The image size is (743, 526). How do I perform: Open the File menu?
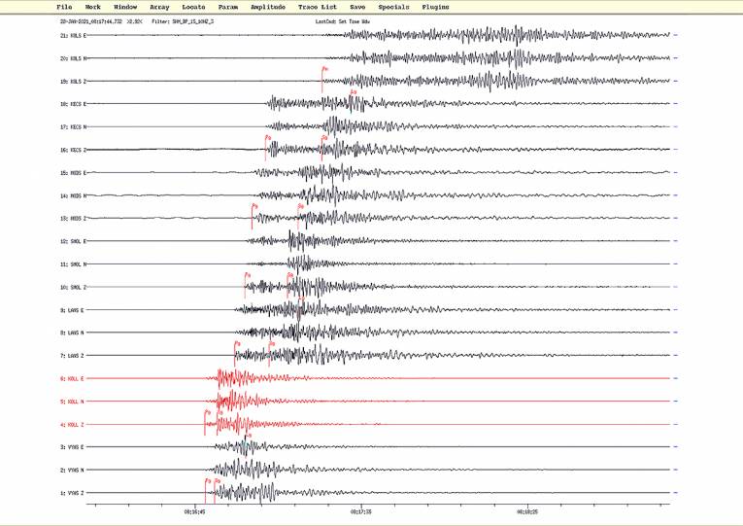tap(64, 7)
